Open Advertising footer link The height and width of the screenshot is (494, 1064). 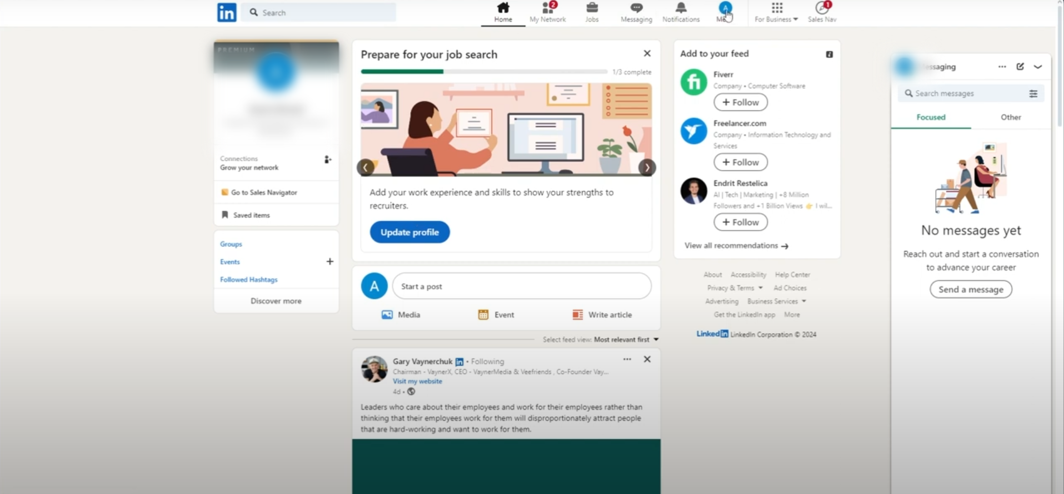click(722, 301)
